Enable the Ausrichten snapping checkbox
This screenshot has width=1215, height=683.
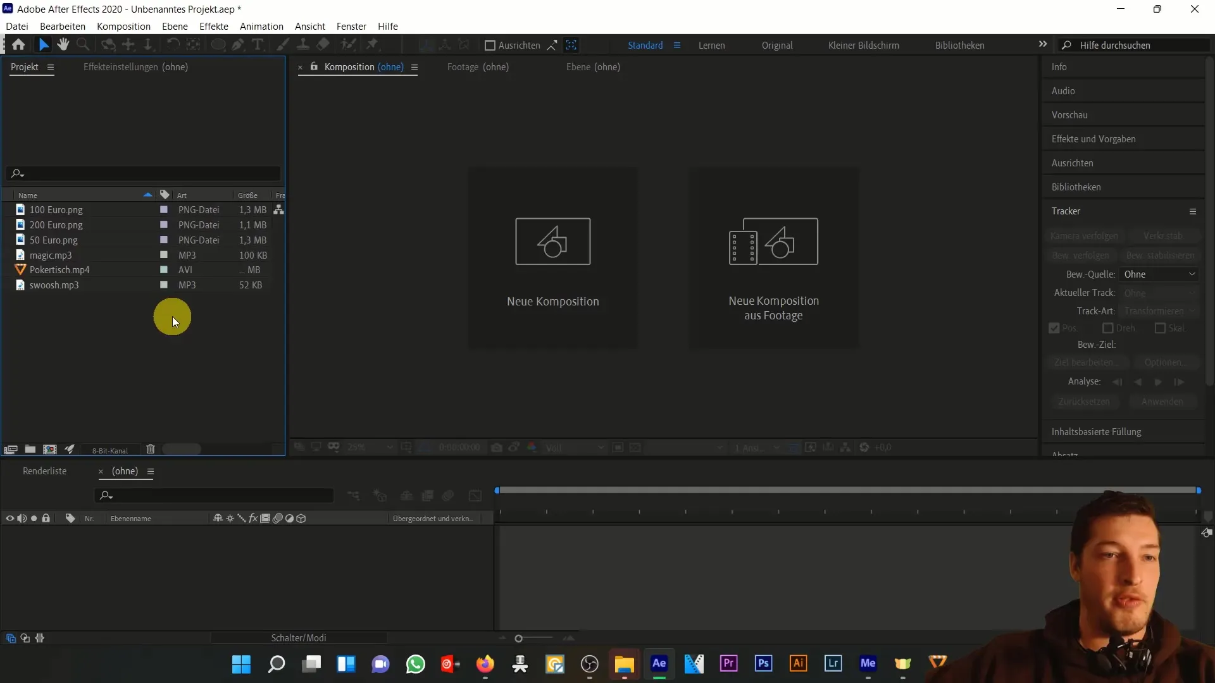(490, 46)
